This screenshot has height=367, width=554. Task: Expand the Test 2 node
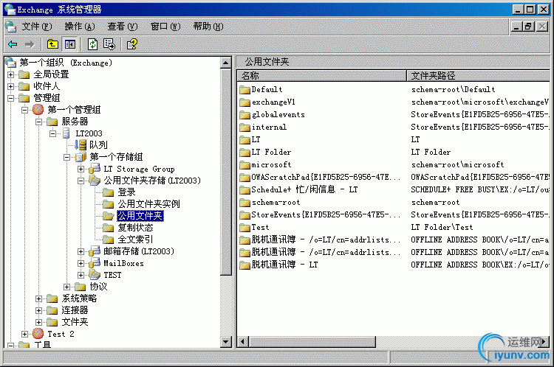(24, 334)
